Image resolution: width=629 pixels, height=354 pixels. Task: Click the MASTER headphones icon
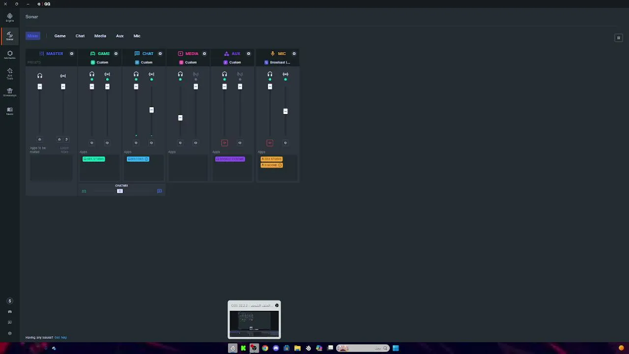[40, 76]
